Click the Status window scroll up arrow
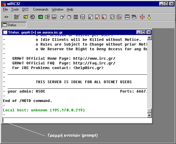Image resolution: width=176 pixels, height=144 pixels. click(149, 38)
